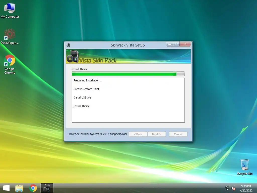Click the 'SkinPack Vista Setup' title text

[x=128, y=45]
